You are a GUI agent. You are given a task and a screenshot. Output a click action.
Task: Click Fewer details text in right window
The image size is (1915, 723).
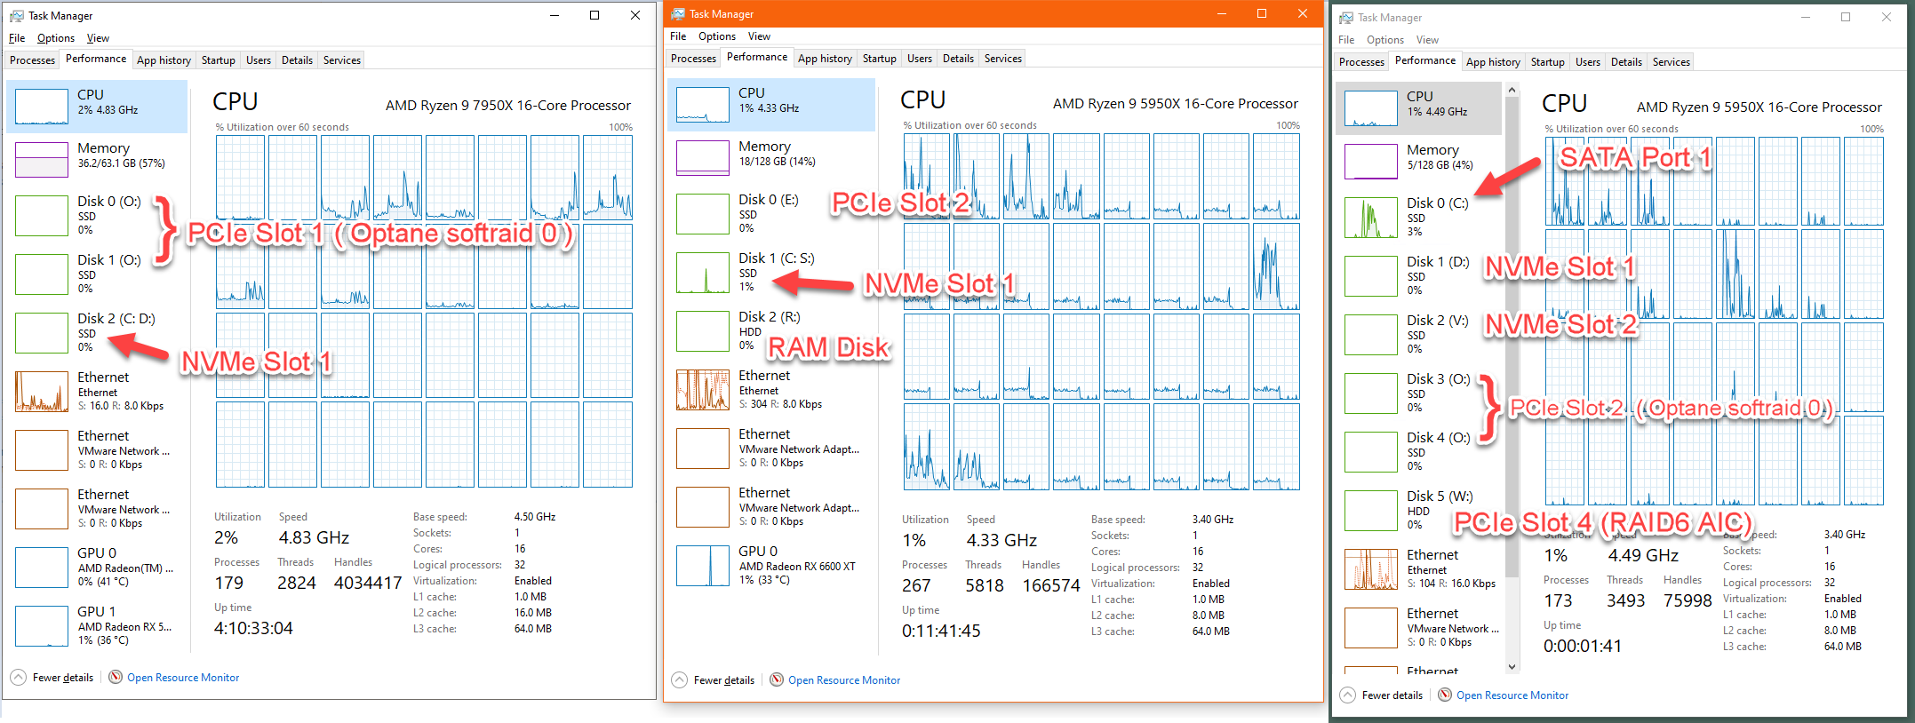click(x=1392, y=695)
